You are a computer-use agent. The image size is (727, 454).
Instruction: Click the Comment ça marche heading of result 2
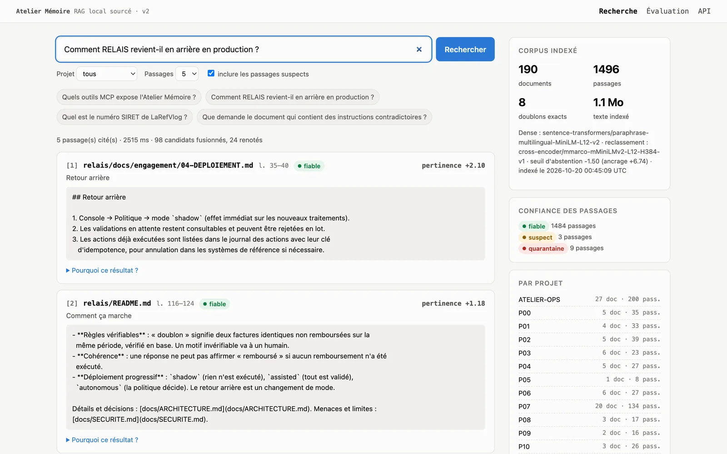(x=99, y=316)
